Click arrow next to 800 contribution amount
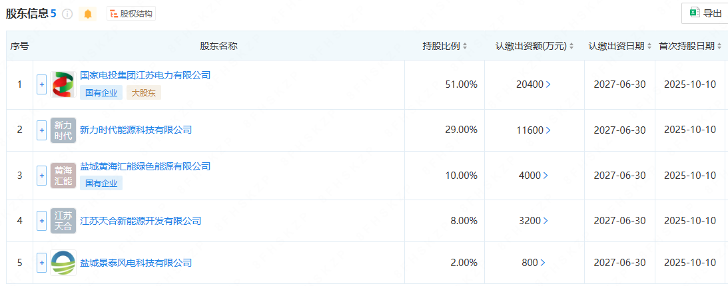 [x=543, y=263]
